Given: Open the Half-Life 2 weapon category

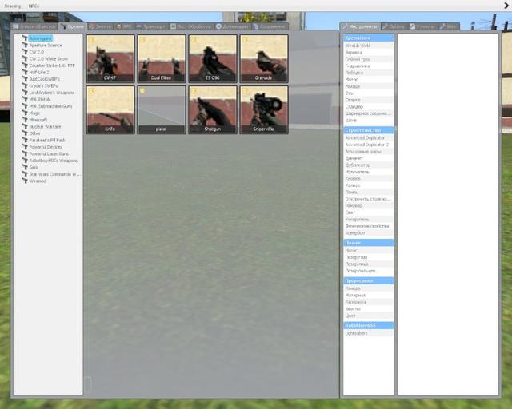Looking at the screenshot, I should point(39,73).
